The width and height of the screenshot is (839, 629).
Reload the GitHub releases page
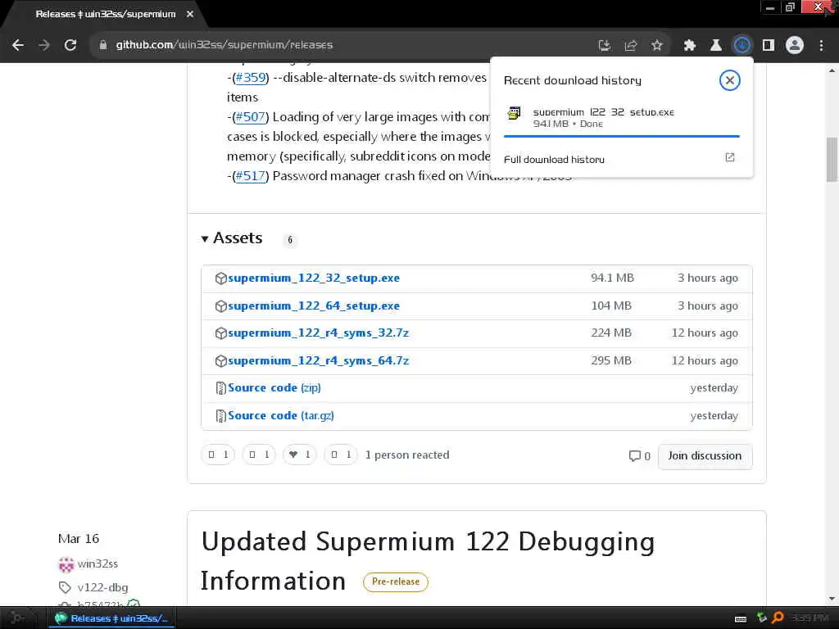(70, 45)
